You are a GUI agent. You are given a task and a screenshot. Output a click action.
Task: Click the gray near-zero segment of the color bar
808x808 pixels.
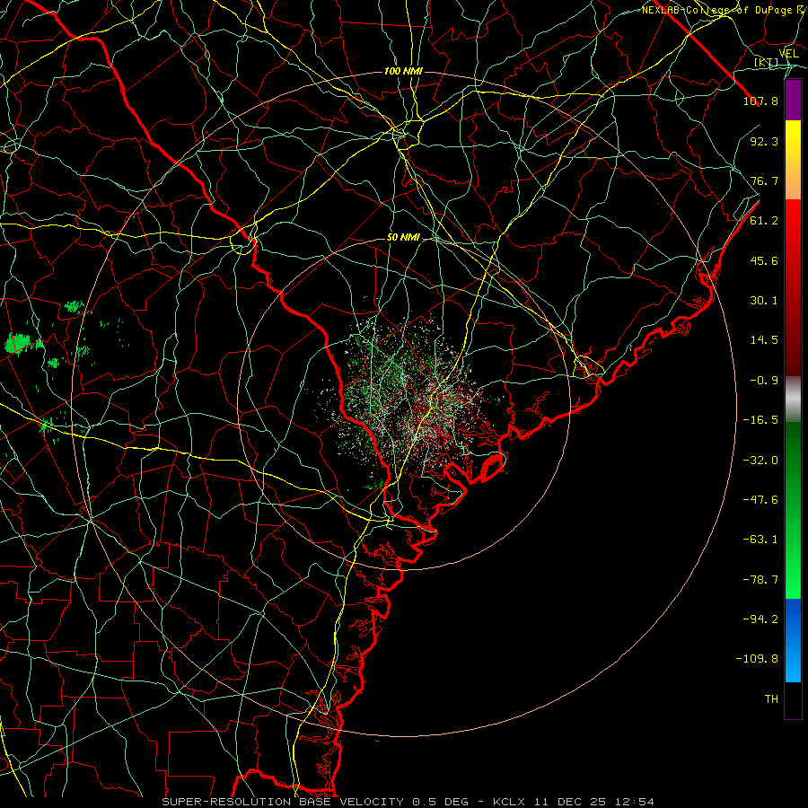coord(793,400)
